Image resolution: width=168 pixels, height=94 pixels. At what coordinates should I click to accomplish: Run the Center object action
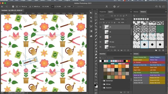[x=141, y=60]
